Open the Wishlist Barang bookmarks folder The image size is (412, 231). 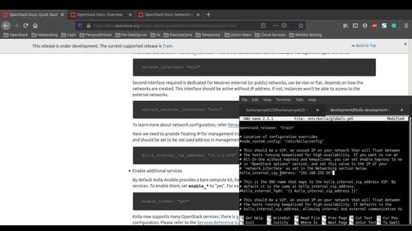point(305,35)
